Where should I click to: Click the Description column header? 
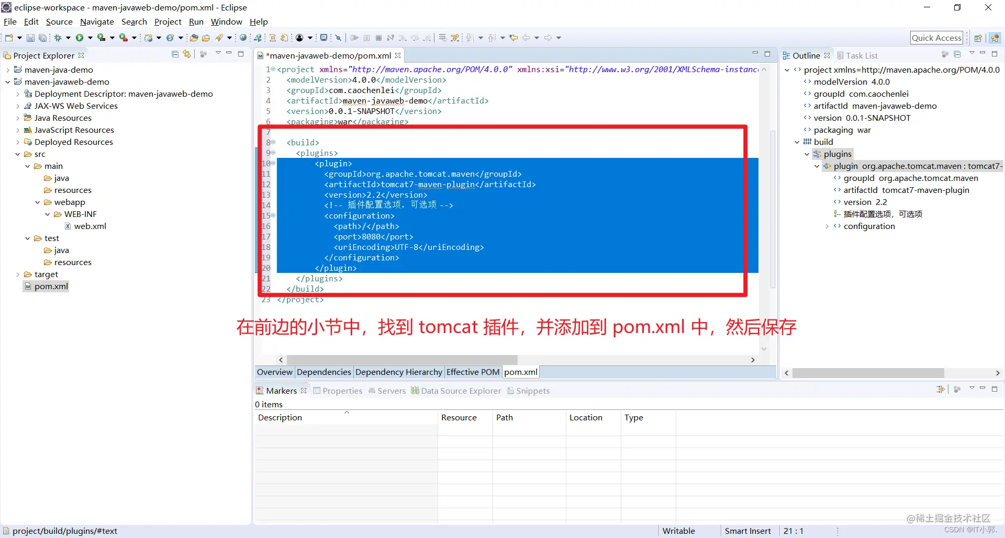pyautogui.click(x=346, y=417)
